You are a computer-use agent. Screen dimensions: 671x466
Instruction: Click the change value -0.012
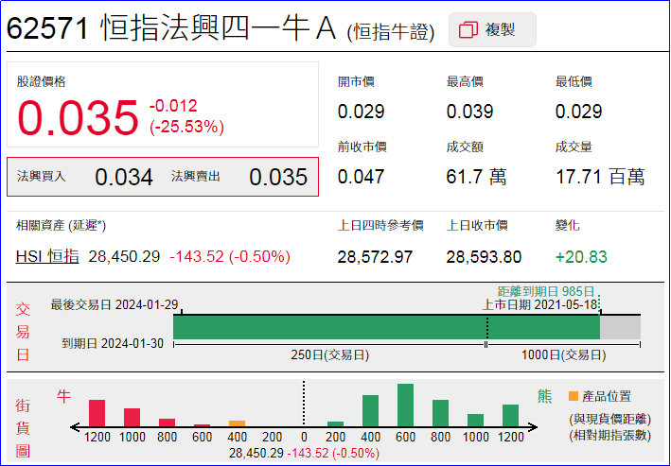(173, 106)
